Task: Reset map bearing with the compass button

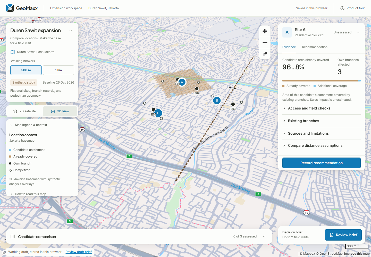Action: [265, 54]
